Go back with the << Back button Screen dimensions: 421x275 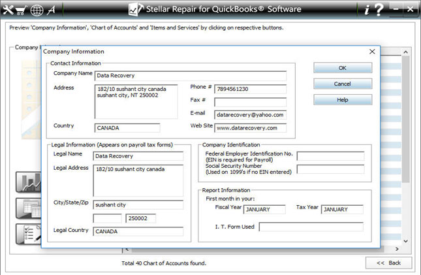point(388,263)
